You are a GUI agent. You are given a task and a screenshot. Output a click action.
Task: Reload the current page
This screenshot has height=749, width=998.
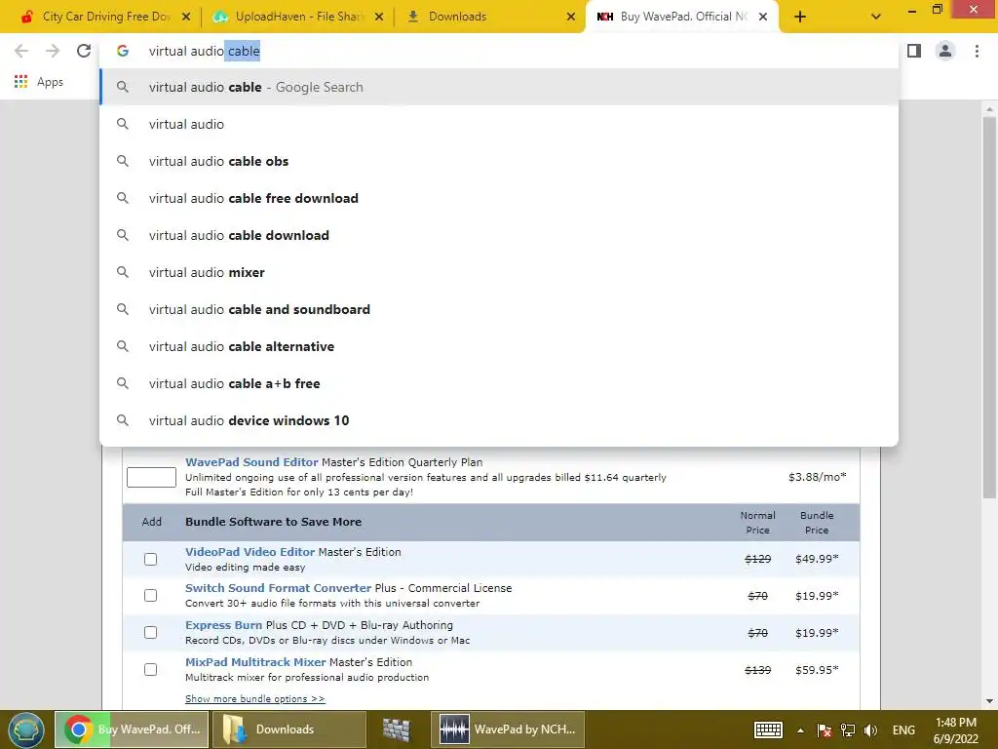coord(84,51)
